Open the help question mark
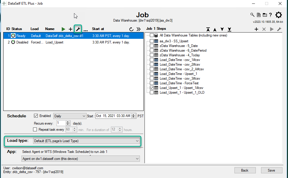 (x=270, y=15)
